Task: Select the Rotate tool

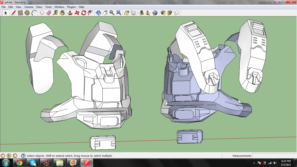Action: pos(84,13)
